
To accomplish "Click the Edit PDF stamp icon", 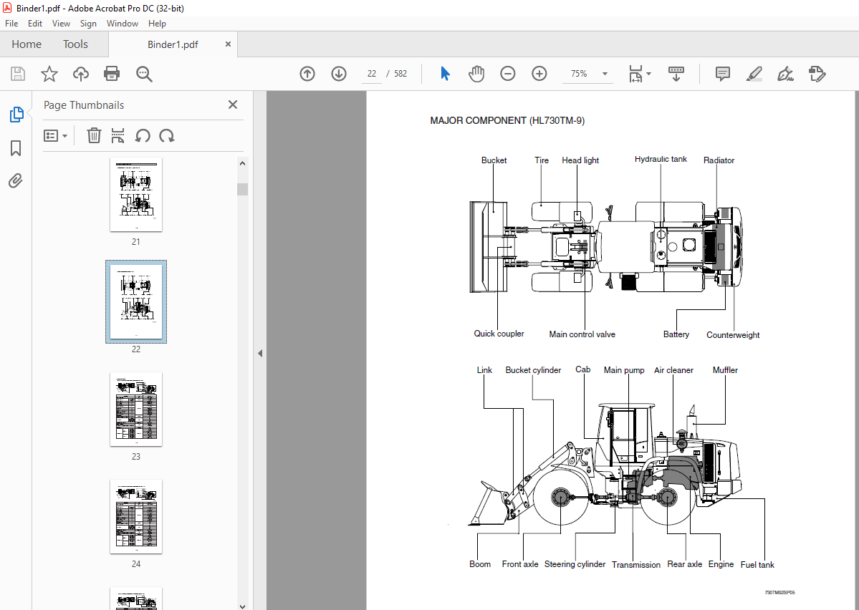I will [817, 73].
